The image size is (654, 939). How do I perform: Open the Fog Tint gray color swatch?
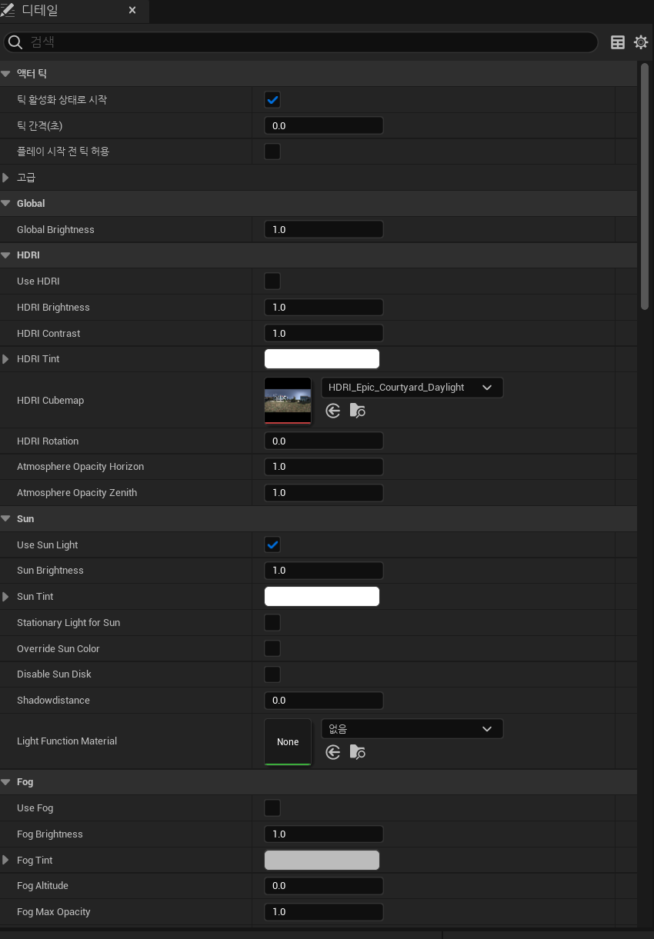coord(322,861)
